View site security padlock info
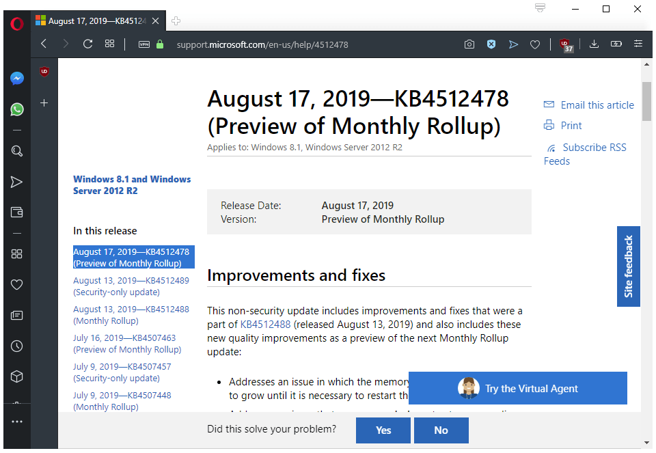Image resolution: width=656 pixels, height=453 pixels. click(160, 44)
